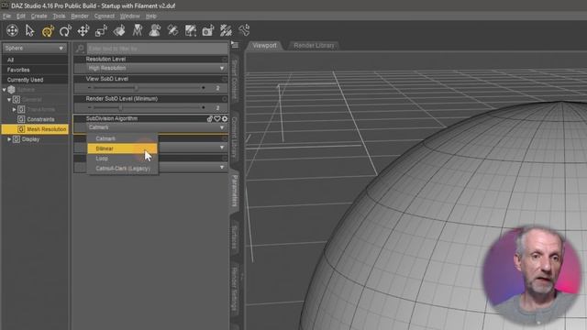This screenshot has height=330, width=587.
Task: Show All parameters filter
Action: tap(35, 60)
